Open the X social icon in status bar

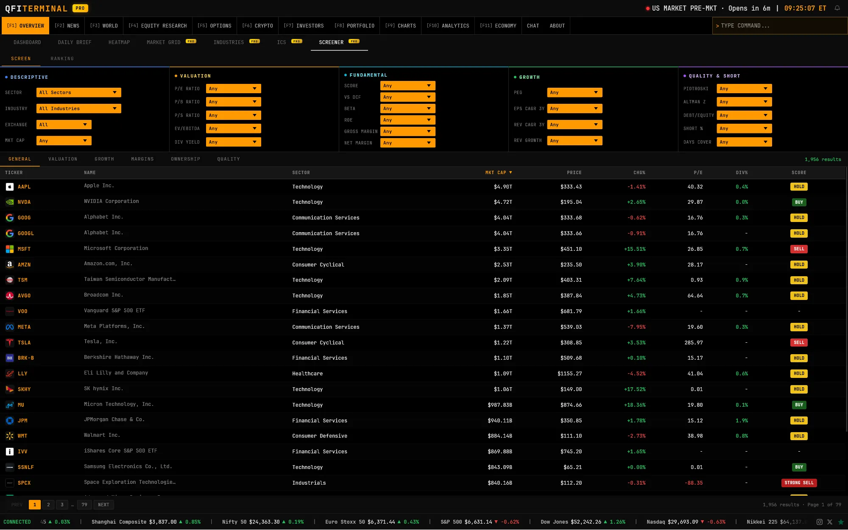click(x=830, y=522)
